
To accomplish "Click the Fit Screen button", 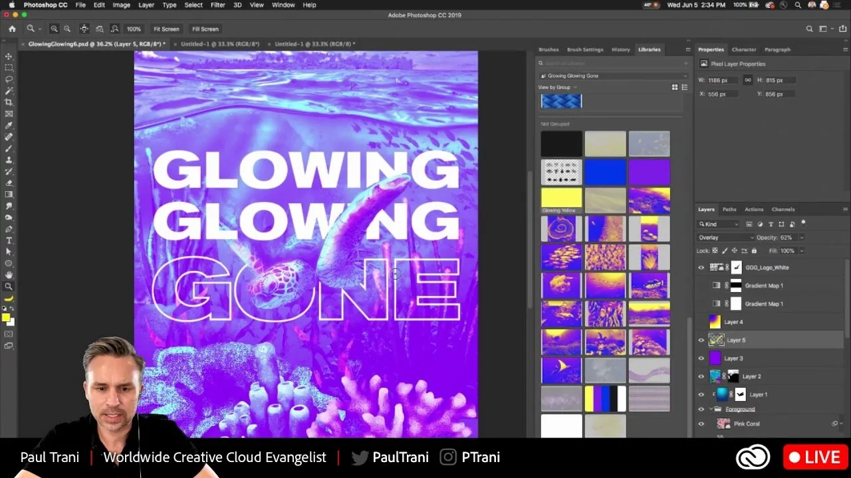I will 166,29.
